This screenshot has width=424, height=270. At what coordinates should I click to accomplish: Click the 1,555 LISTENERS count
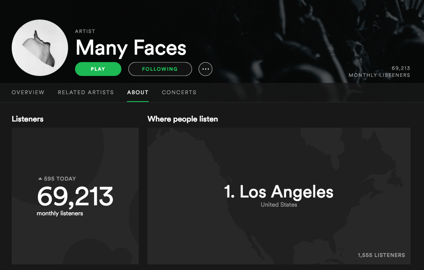[381, 255]
